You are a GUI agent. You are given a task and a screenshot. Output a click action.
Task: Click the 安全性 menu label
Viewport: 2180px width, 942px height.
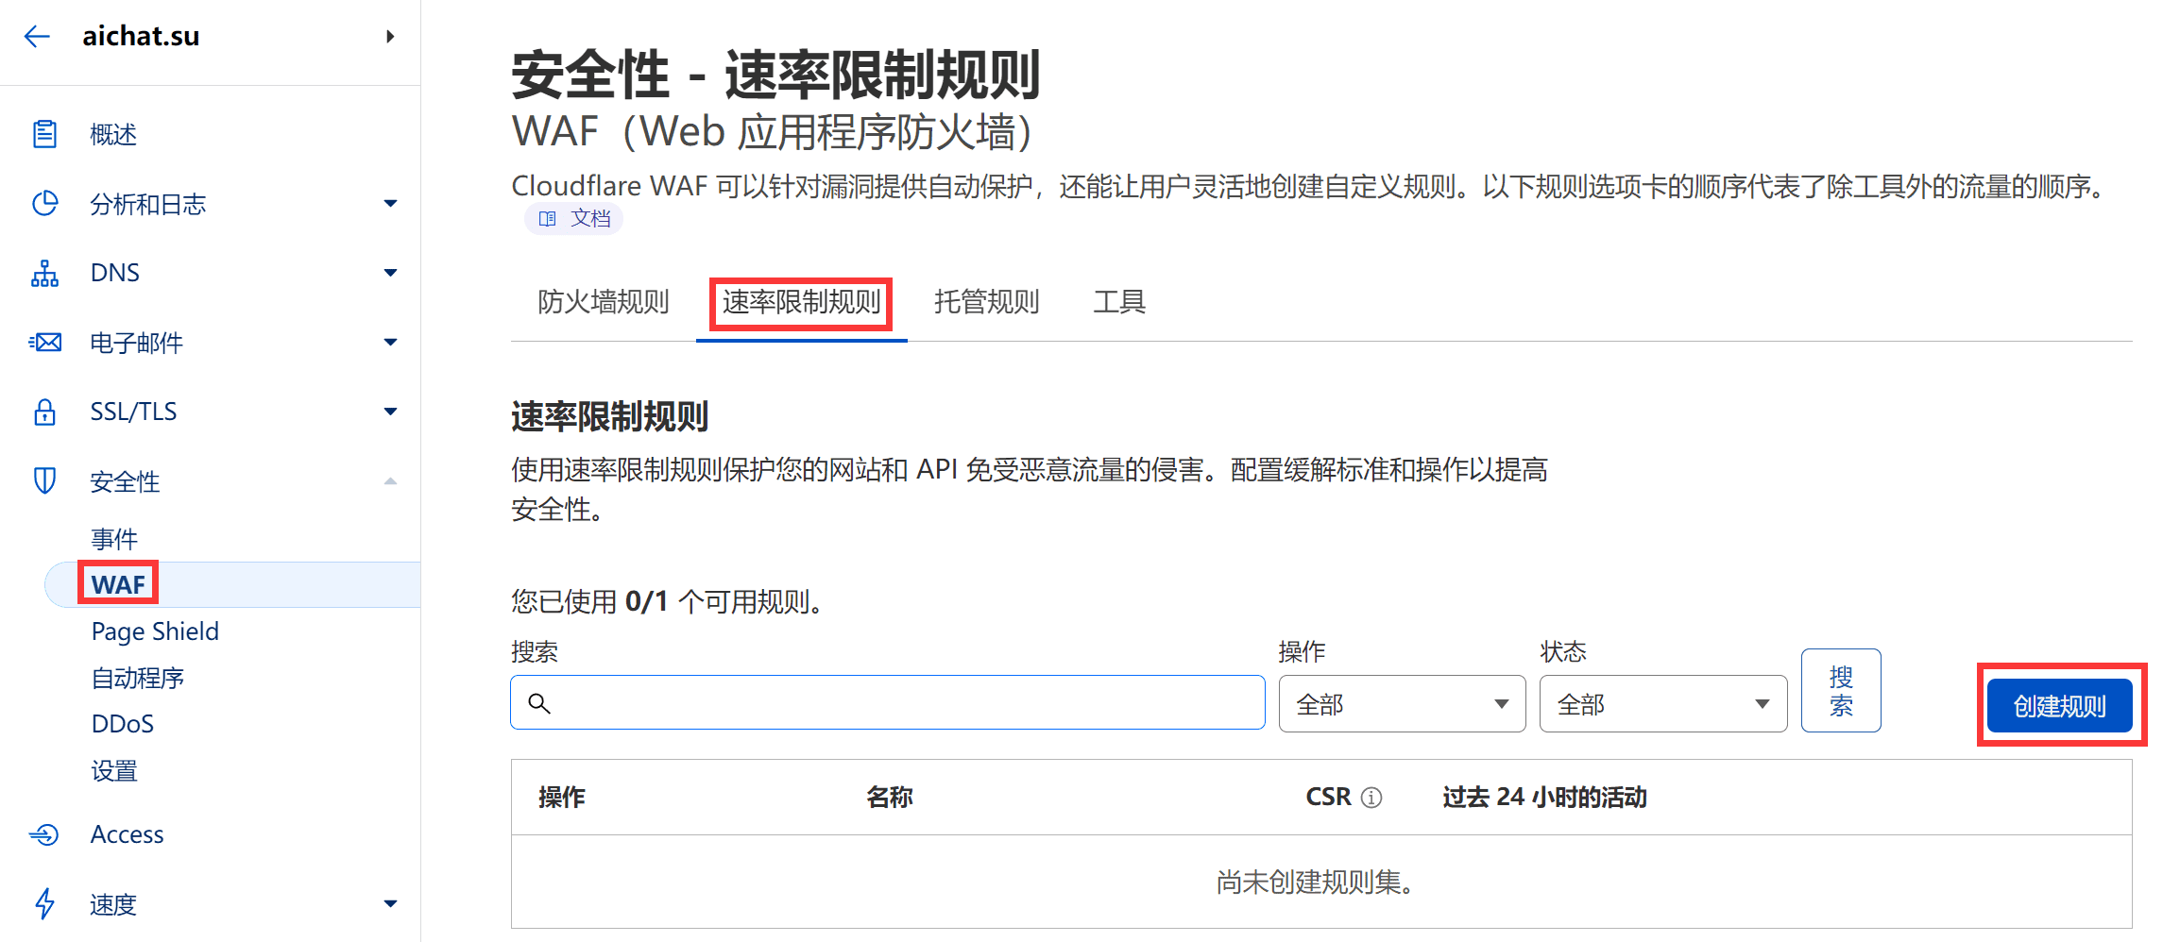[x=125, y=481]
